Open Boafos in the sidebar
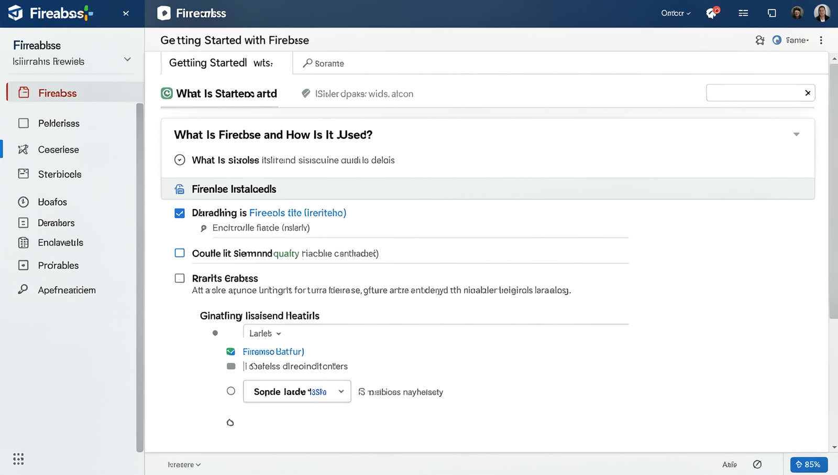838x475 pixels. [52, 202]
